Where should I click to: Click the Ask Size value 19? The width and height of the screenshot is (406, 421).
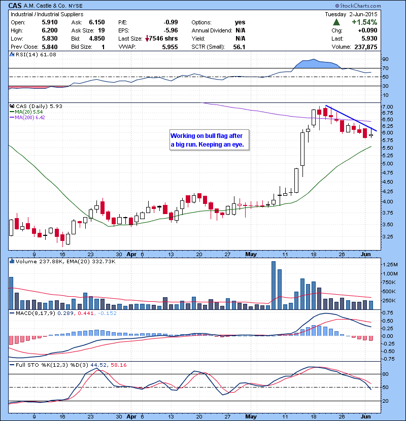point(101,30)
